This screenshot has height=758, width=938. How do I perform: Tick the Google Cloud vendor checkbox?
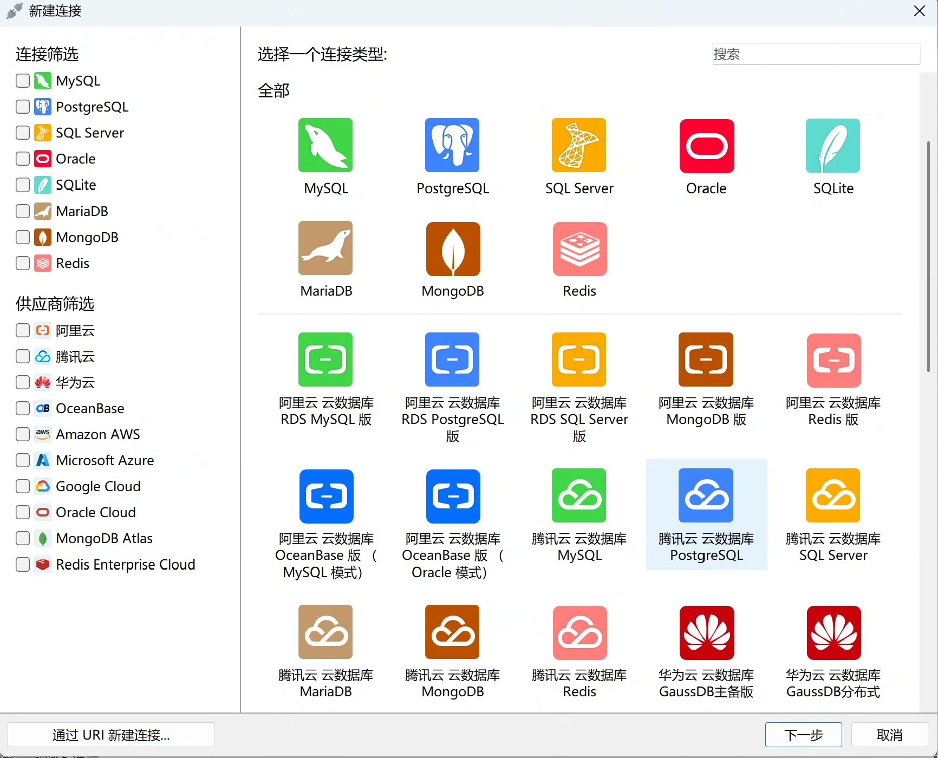point(23,486)
